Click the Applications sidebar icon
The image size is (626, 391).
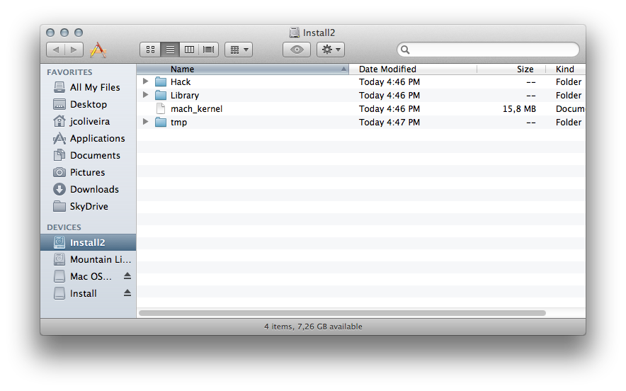coord(59,138)
